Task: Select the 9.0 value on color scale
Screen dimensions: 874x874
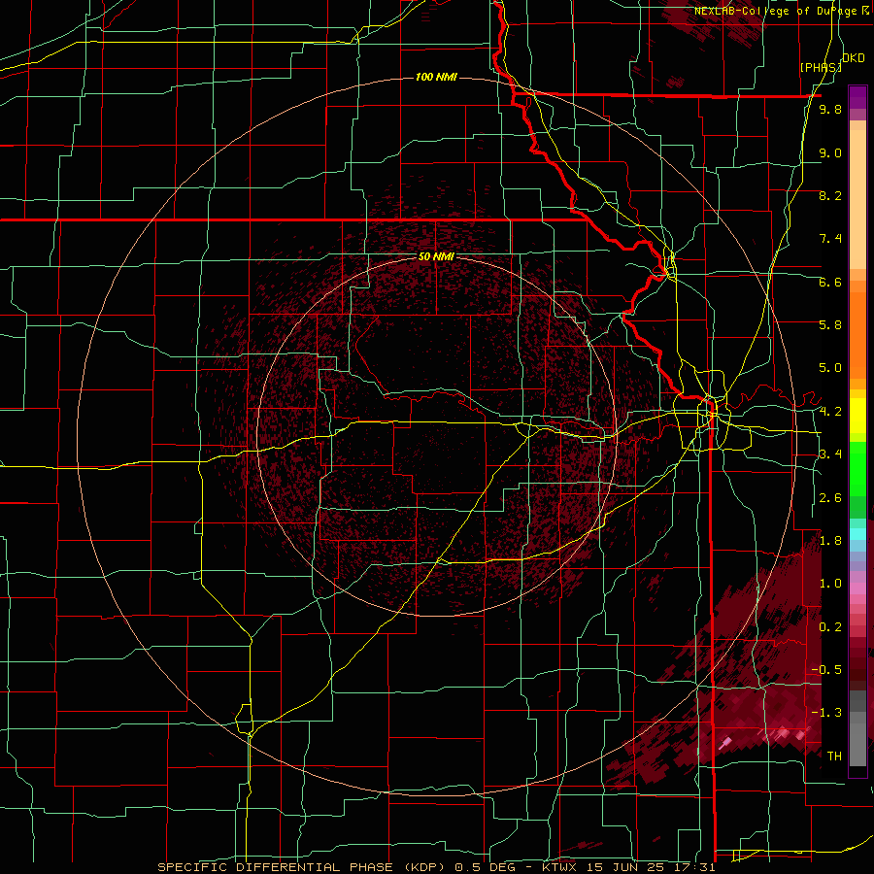Action: [830, 152]
